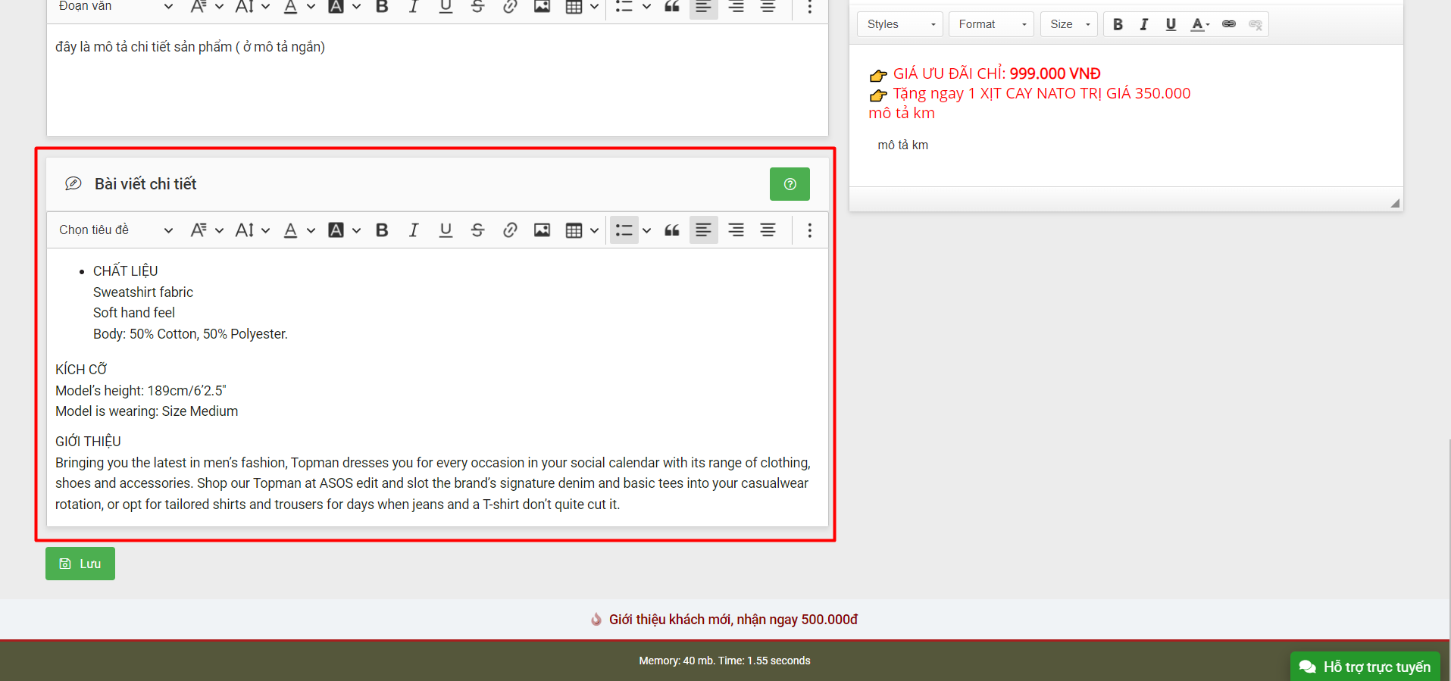Open the font color picker in detail editor
The width and height of the screenshot is (1451, 681).
(291, 230)
